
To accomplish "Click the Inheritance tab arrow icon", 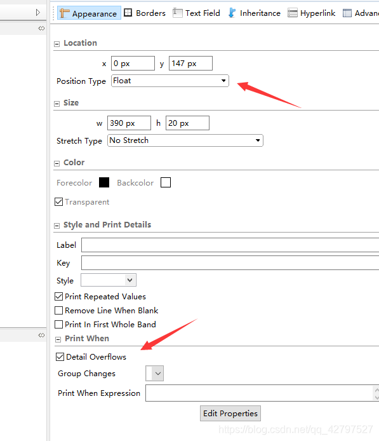I will [232, 13].
